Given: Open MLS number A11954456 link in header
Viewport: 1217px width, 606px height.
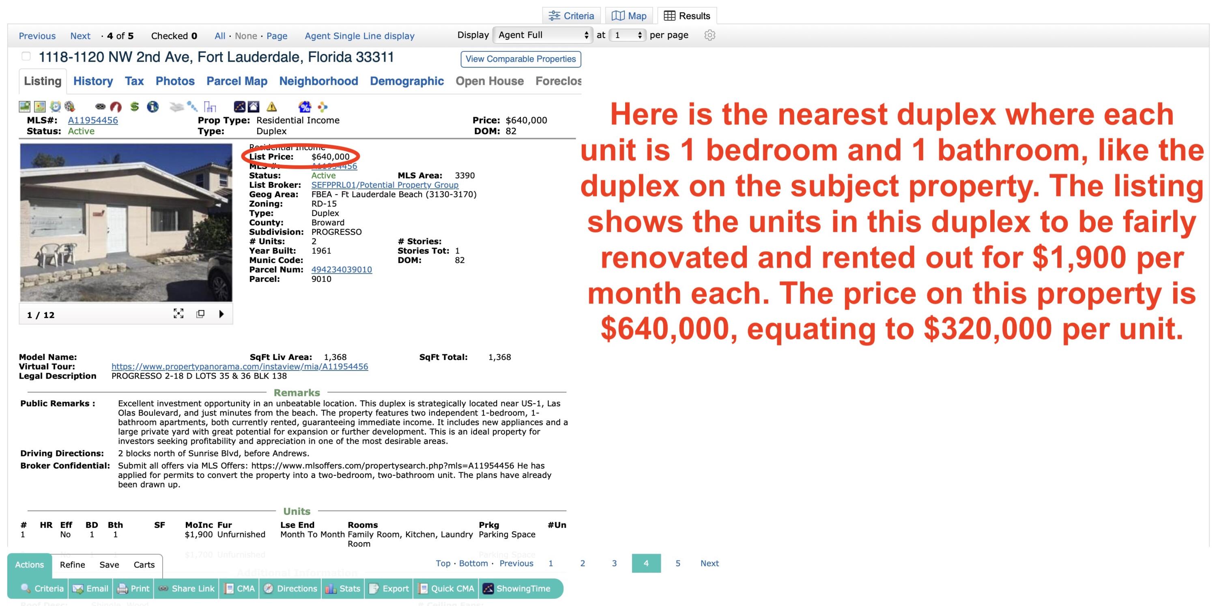Looking at the screenshot, I should [93, 120].
